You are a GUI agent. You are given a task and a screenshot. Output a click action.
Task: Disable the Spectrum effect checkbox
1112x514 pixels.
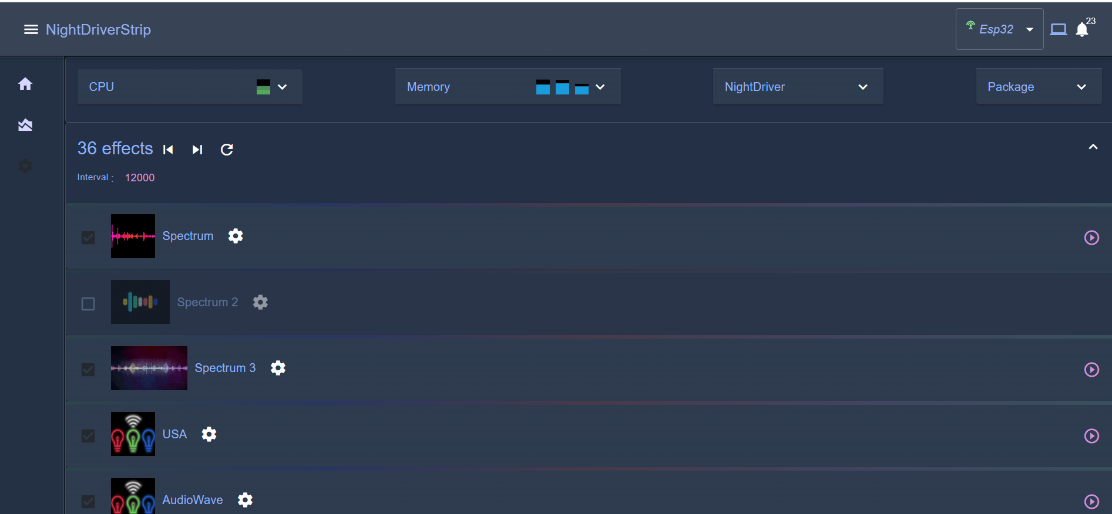point(88,238)
